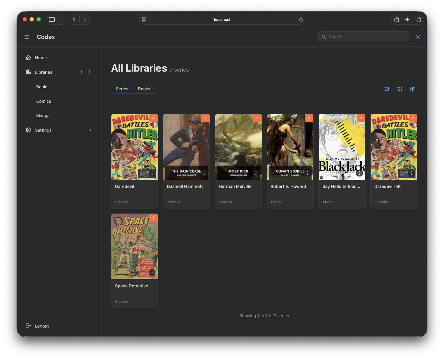Viewport: 444px width, 359px height.
Task: Toggle the light/dark theme with the sun icon
Action: (x=418, y=37)
